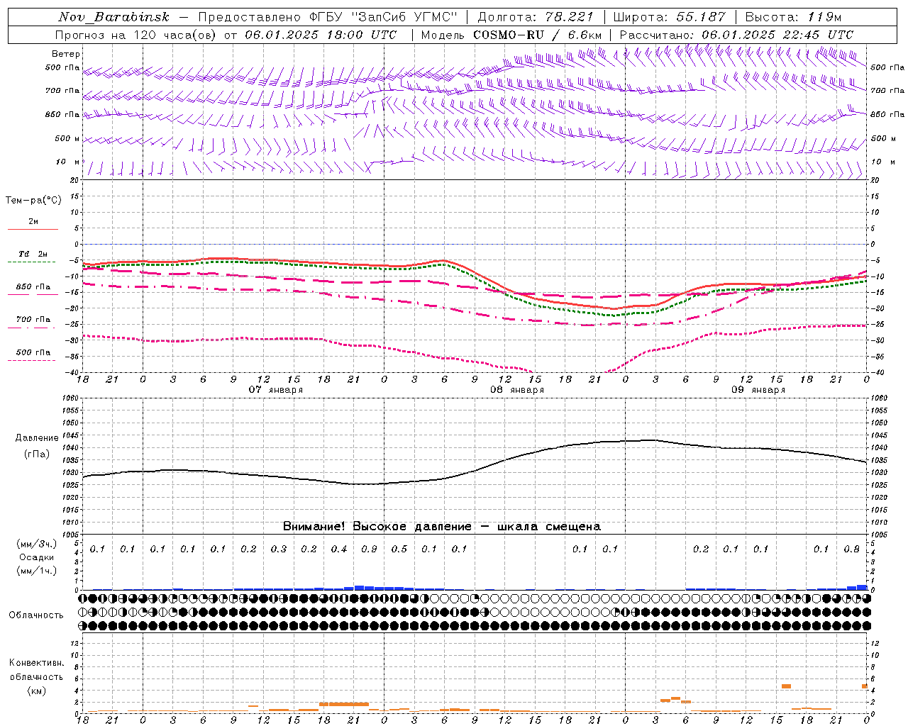Click the station name Nov_Barabinsk
Viewport: 908px width, 726px height.
(113, 18)
